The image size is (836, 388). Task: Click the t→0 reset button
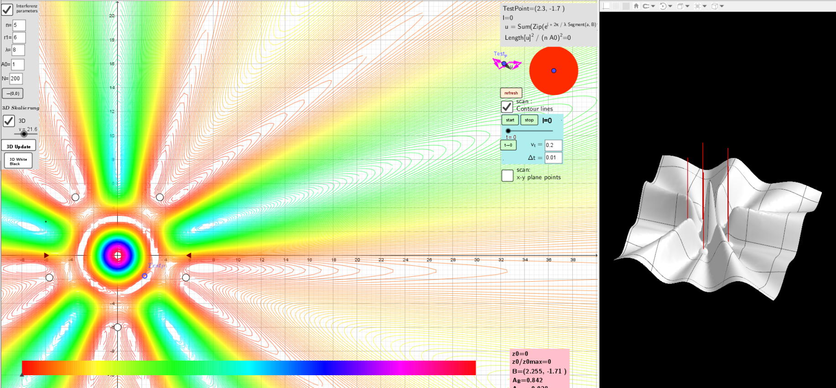pyautogui.click(x=509, y=145)
